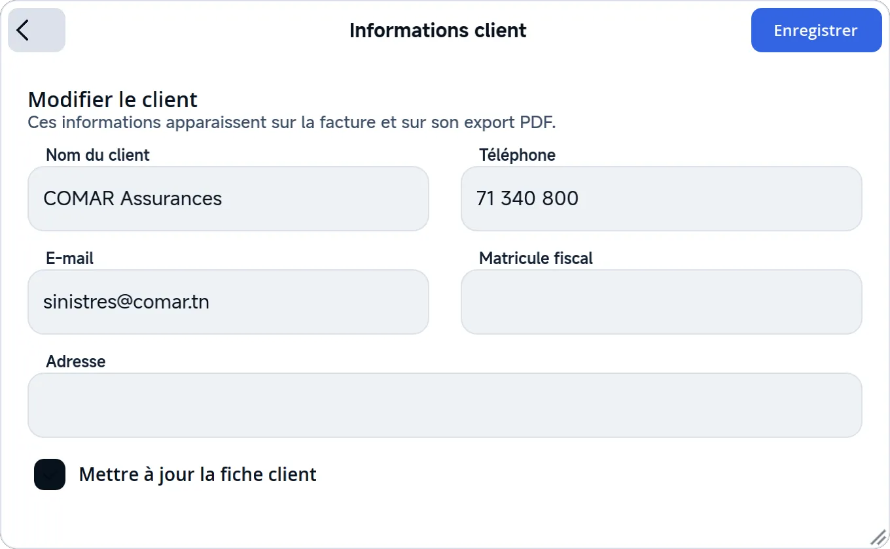Place cursor in the Adresse field

445,405
